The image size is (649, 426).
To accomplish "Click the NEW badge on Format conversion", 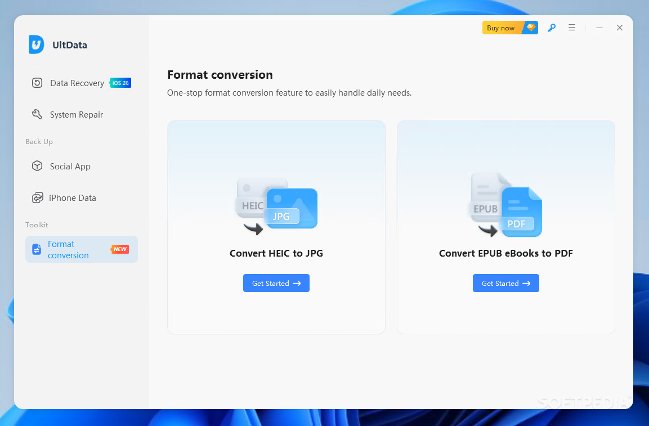I will (x=120, y=249).
